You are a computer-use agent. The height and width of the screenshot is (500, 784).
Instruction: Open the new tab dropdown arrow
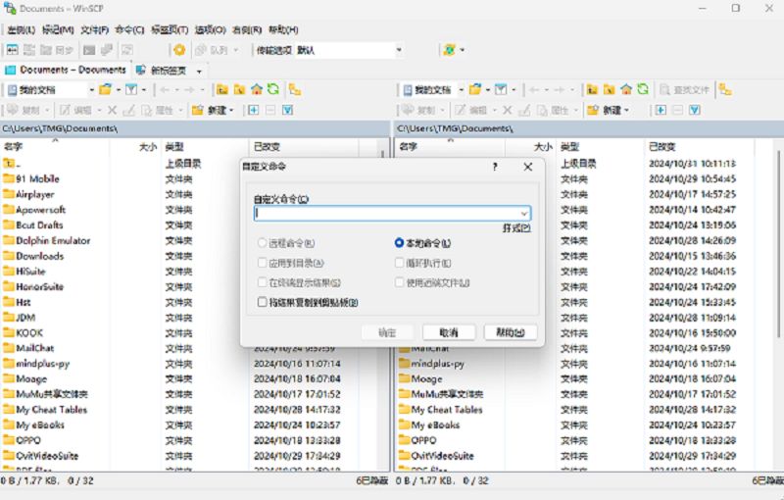click(199, 71)
